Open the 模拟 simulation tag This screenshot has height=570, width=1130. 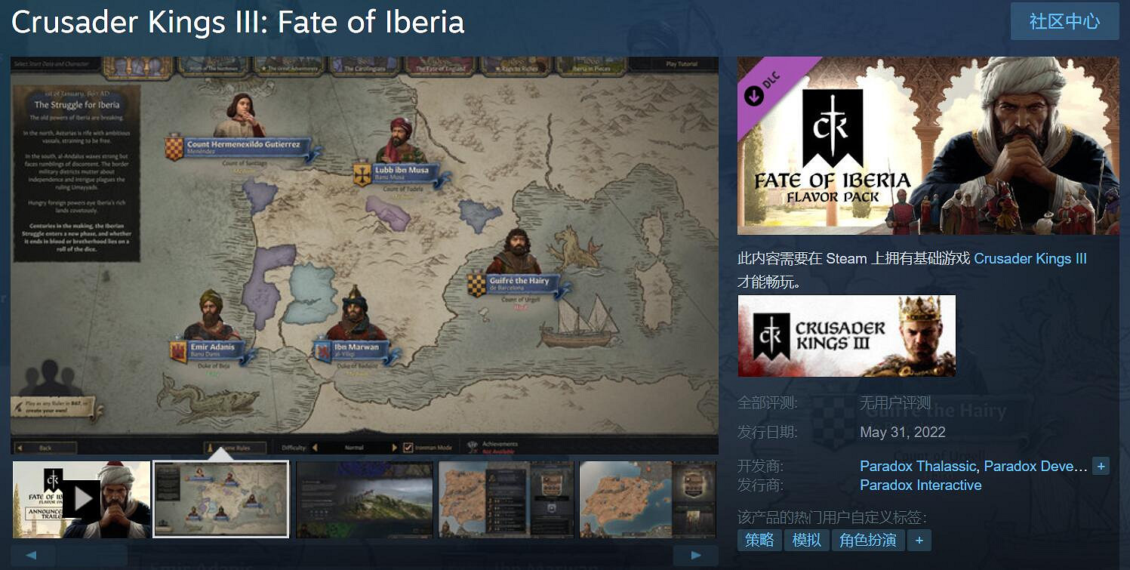click(x=806, y=540)
